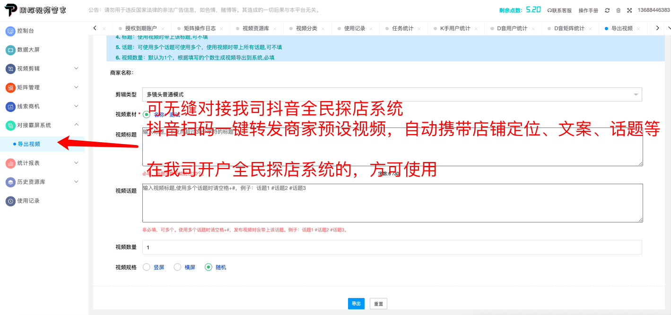Viewport: 671px width, 315px height.
Task: Open the 数据大屏 icon in sidebar
Action: 10,50
